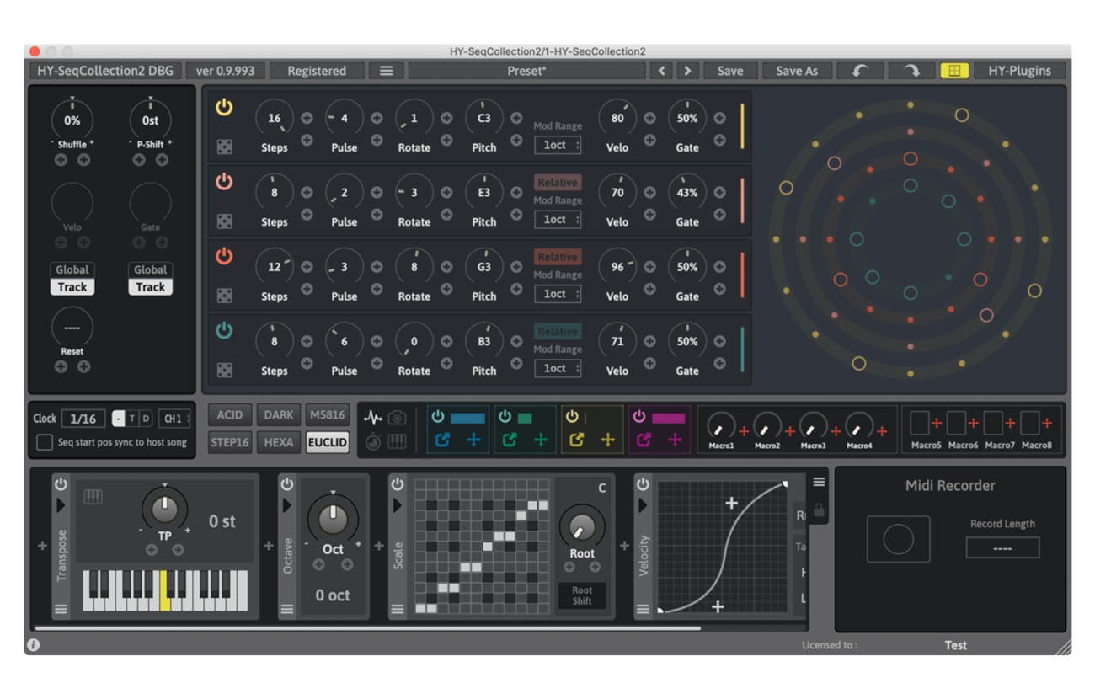The width and height of the screenshot is (1095, 699).
Task: Expand the Transpose module arrow
Action: [x=61, y=505]
